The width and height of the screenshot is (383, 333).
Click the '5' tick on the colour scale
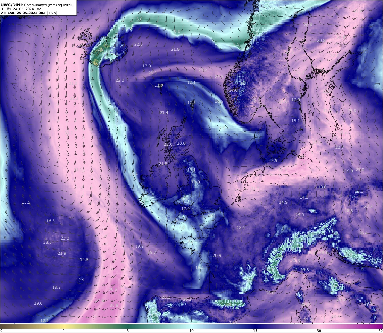pyautogui.click(x=128, y=331)
